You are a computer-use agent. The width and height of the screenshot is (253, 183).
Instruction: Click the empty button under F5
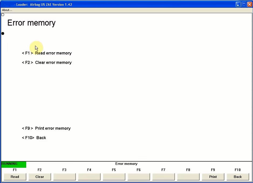tap(114, 177)
